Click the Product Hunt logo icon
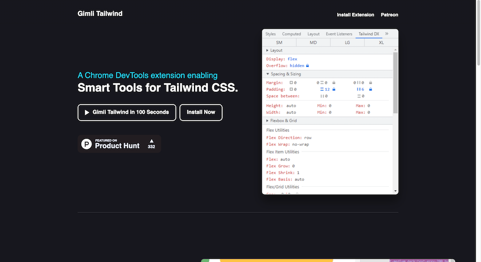 [x=87, y=144]
